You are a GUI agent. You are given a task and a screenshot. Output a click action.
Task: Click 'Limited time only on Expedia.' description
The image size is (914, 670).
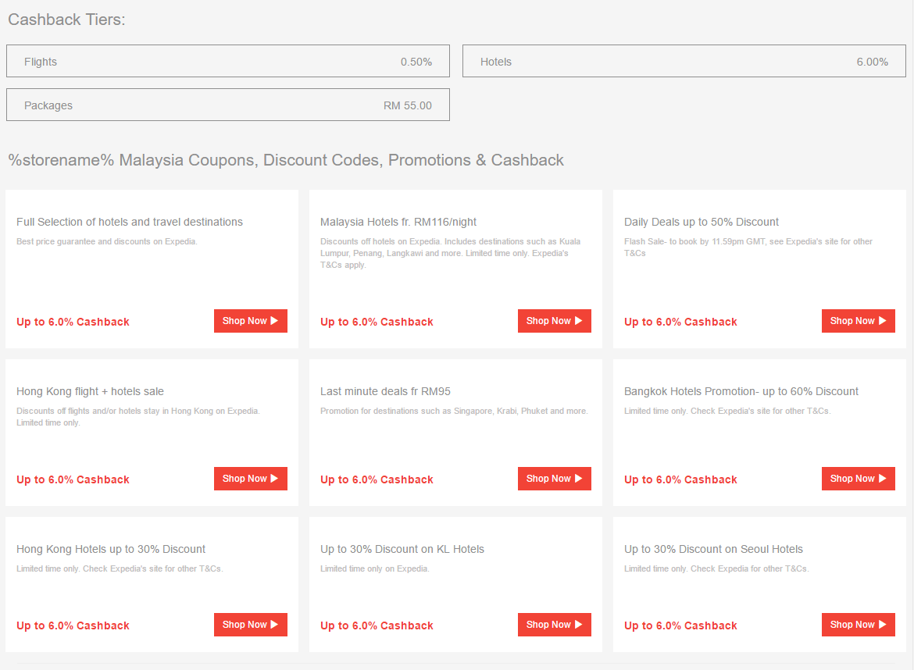click(x=375, y=569)
